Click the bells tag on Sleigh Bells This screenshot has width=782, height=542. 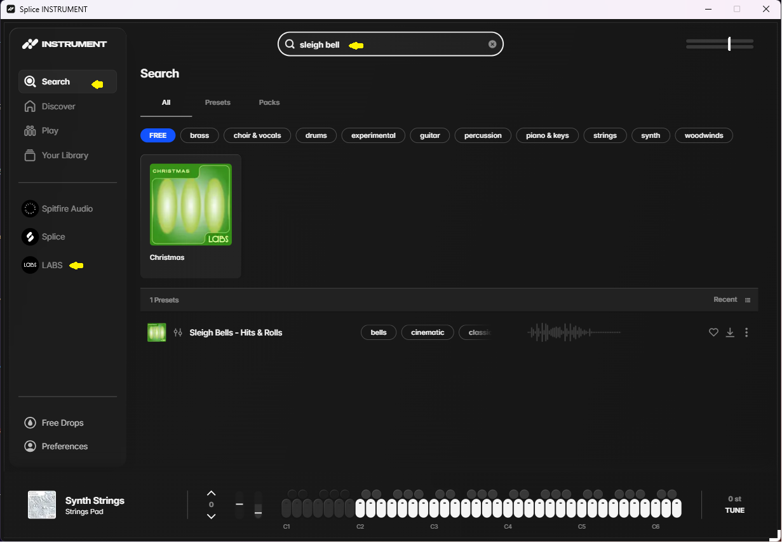[x=379, y=332]
